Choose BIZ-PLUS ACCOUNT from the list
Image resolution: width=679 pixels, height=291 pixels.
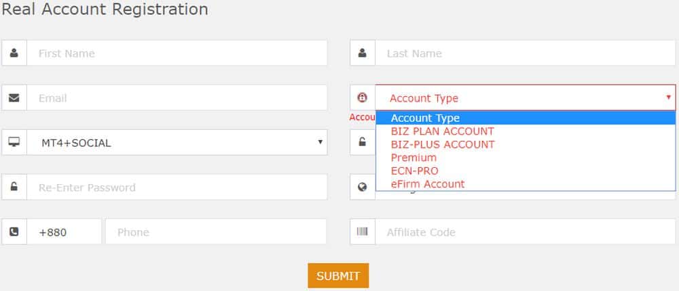pos(443,144)
